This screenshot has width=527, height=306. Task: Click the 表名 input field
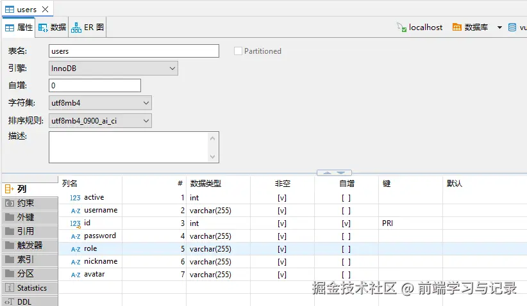tap(134, 51)
